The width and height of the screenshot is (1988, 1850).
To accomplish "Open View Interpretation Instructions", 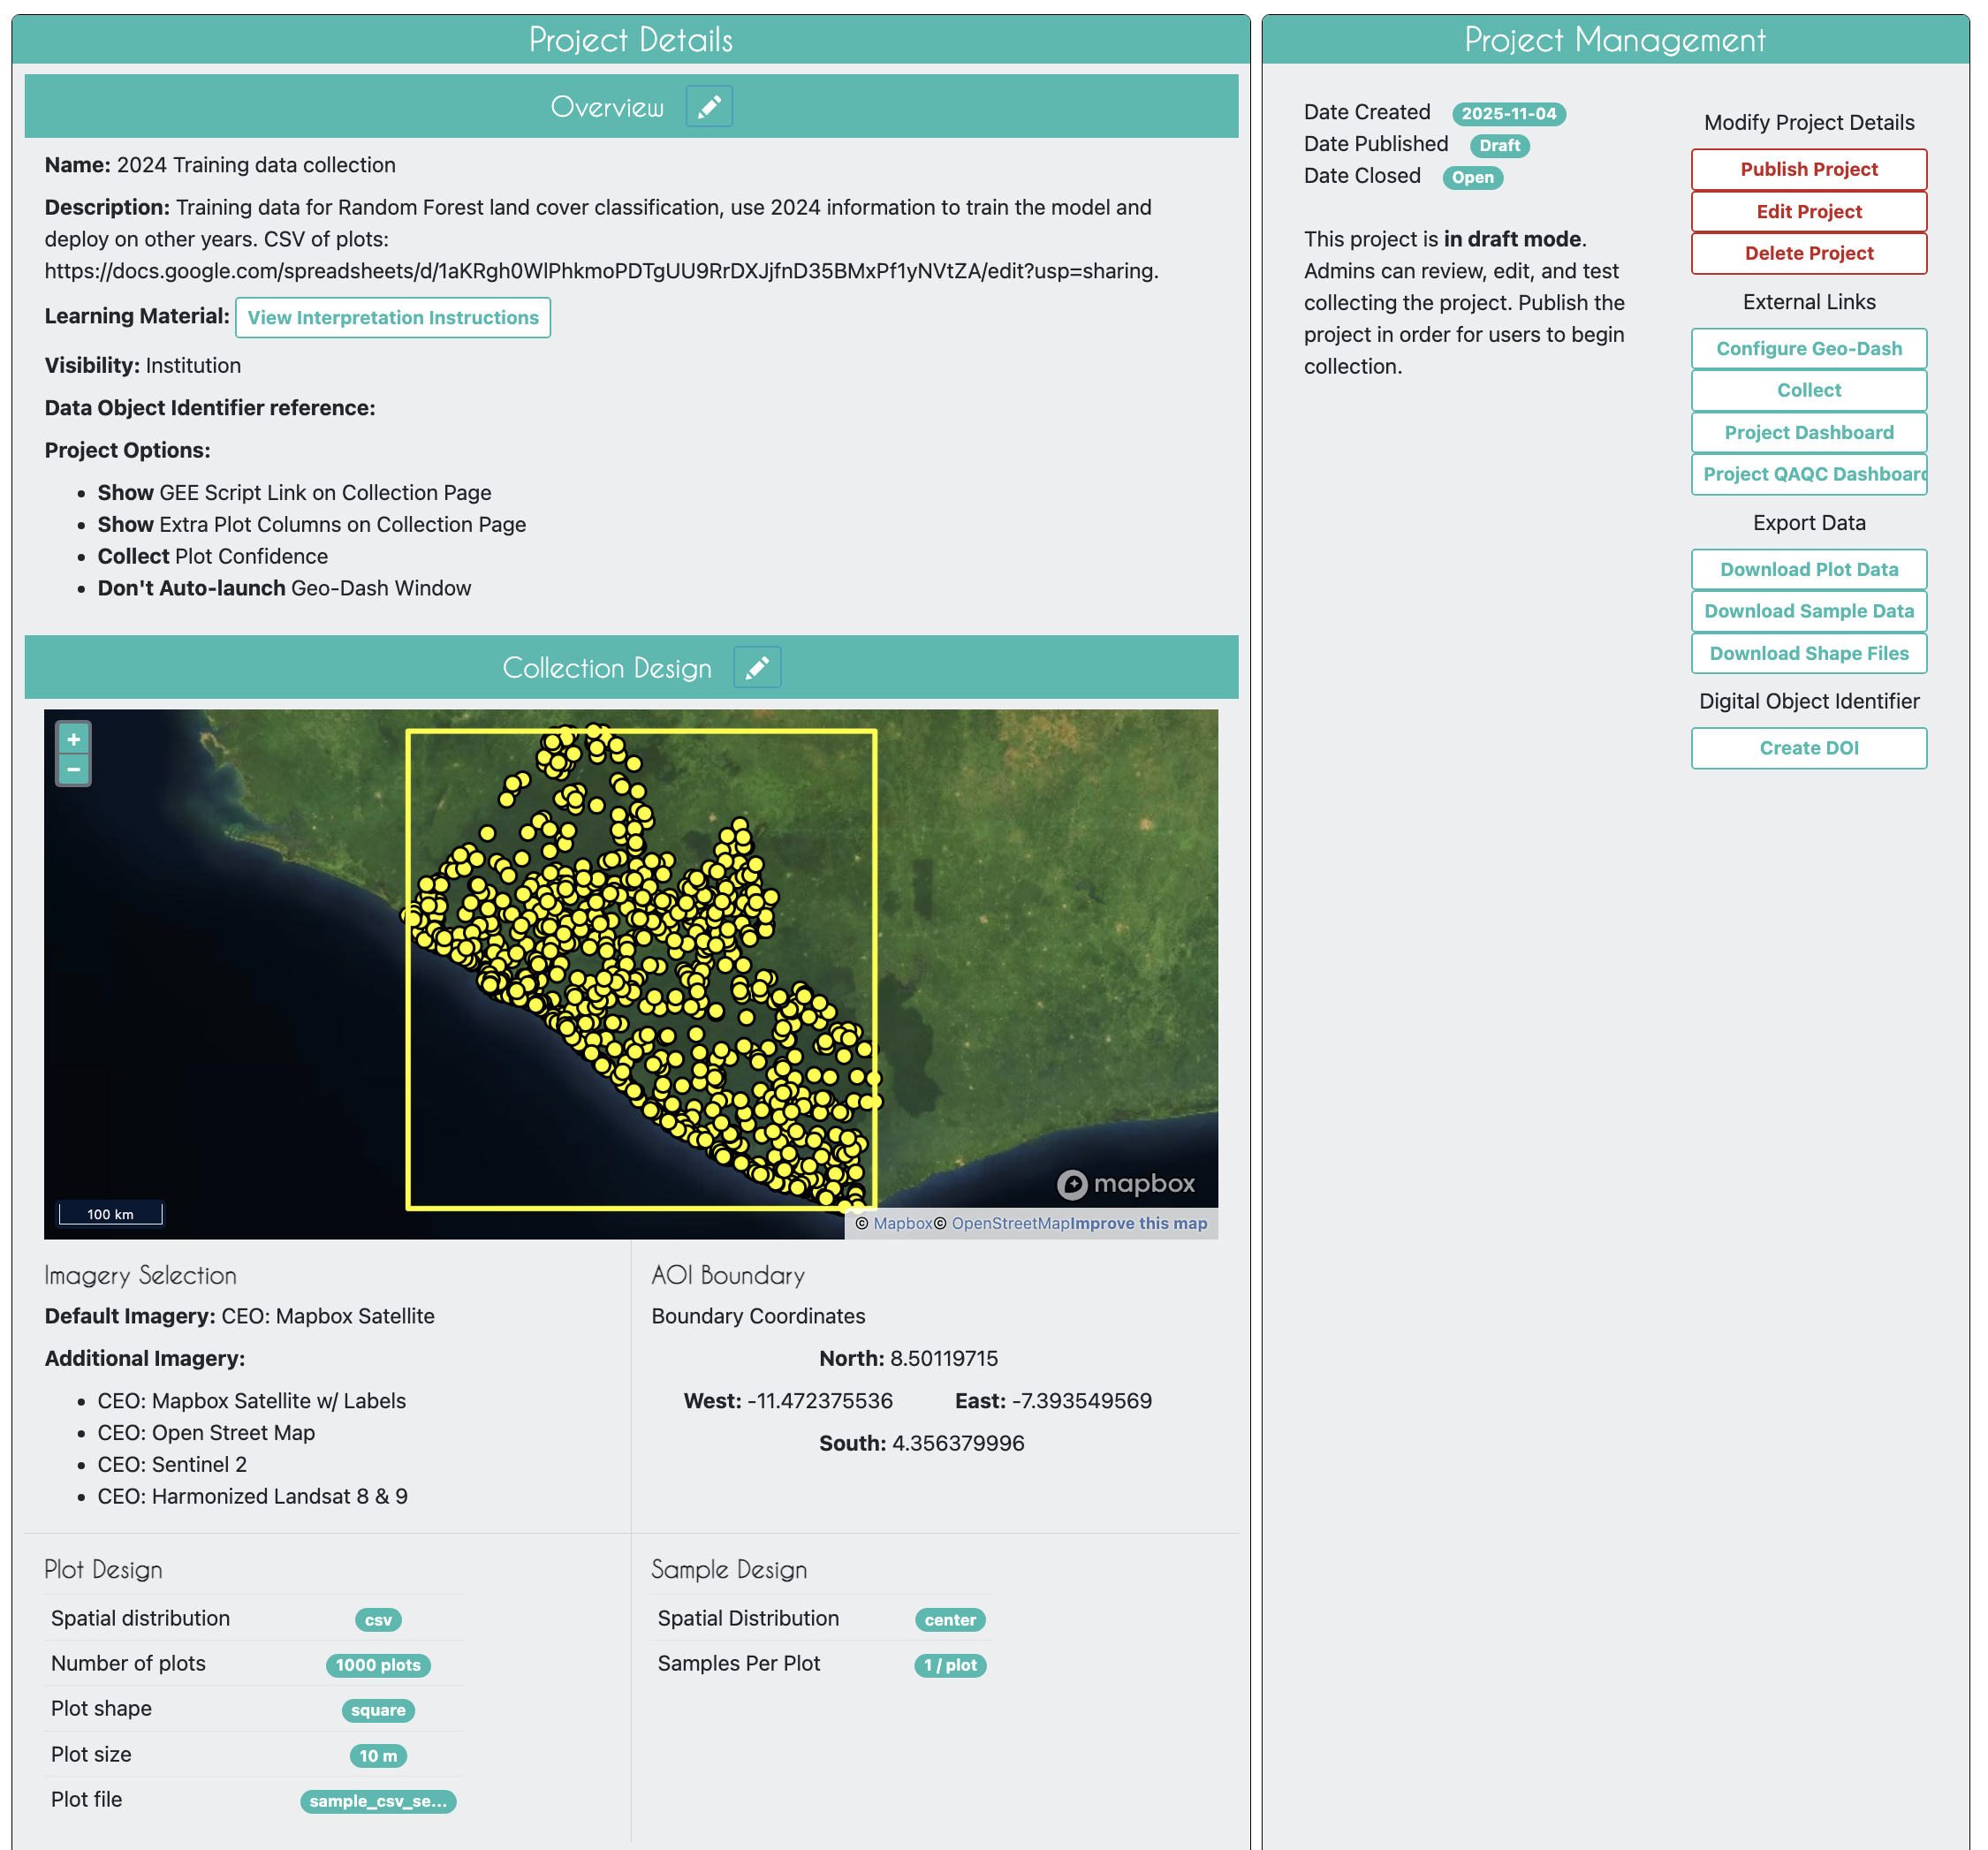I will (392, 318).
